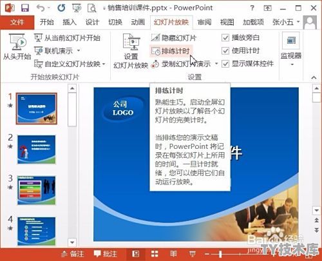322x261 pixels.
Task: Switch to Reading view in status bar
Action: click(173, 254)
